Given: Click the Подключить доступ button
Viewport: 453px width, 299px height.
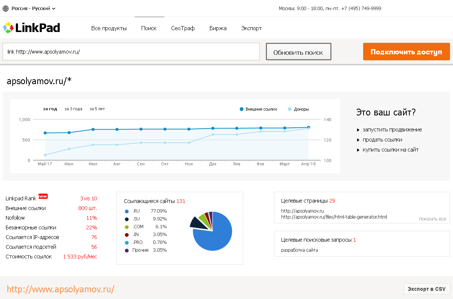Looking at the screenshot, I should coord(406,52).
